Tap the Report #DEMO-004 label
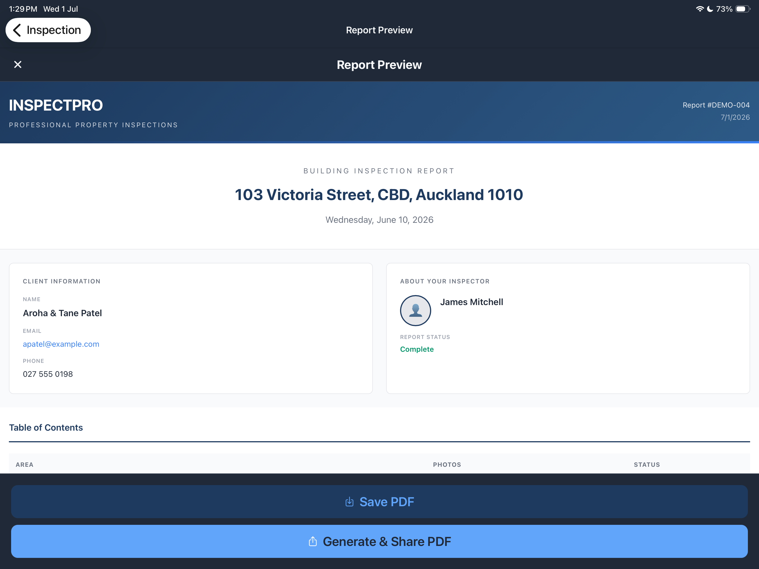The height and width of the screenshot is (569, 759). (x=716, y=105)
